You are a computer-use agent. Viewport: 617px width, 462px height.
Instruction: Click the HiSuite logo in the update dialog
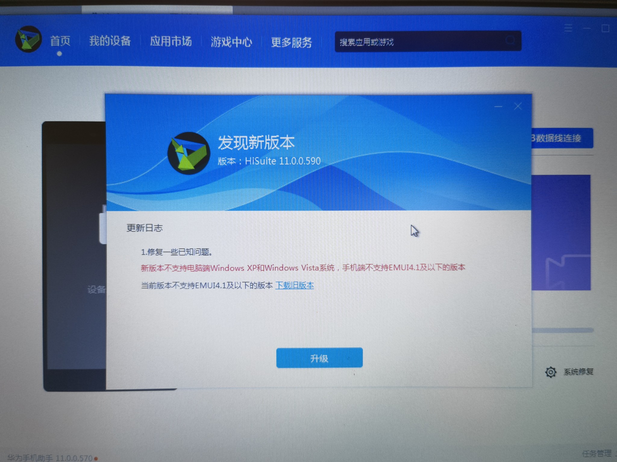click(189, 153)
